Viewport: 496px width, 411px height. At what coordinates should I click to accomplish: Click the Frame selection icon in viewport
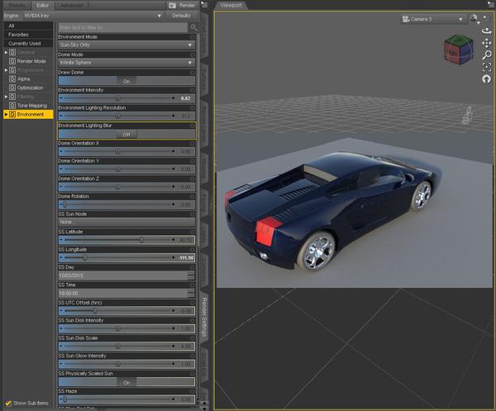coord(487,67)
